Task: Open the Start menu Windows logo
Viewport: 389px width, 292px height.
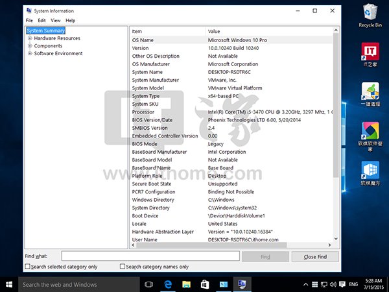Action: (x=9, y=285)
